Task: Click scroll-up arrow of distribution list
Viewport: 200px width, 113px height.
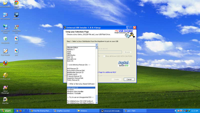Action: pos(96,48)
